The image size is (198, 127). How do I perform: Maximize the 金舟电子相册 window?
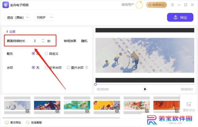point(186,5)
